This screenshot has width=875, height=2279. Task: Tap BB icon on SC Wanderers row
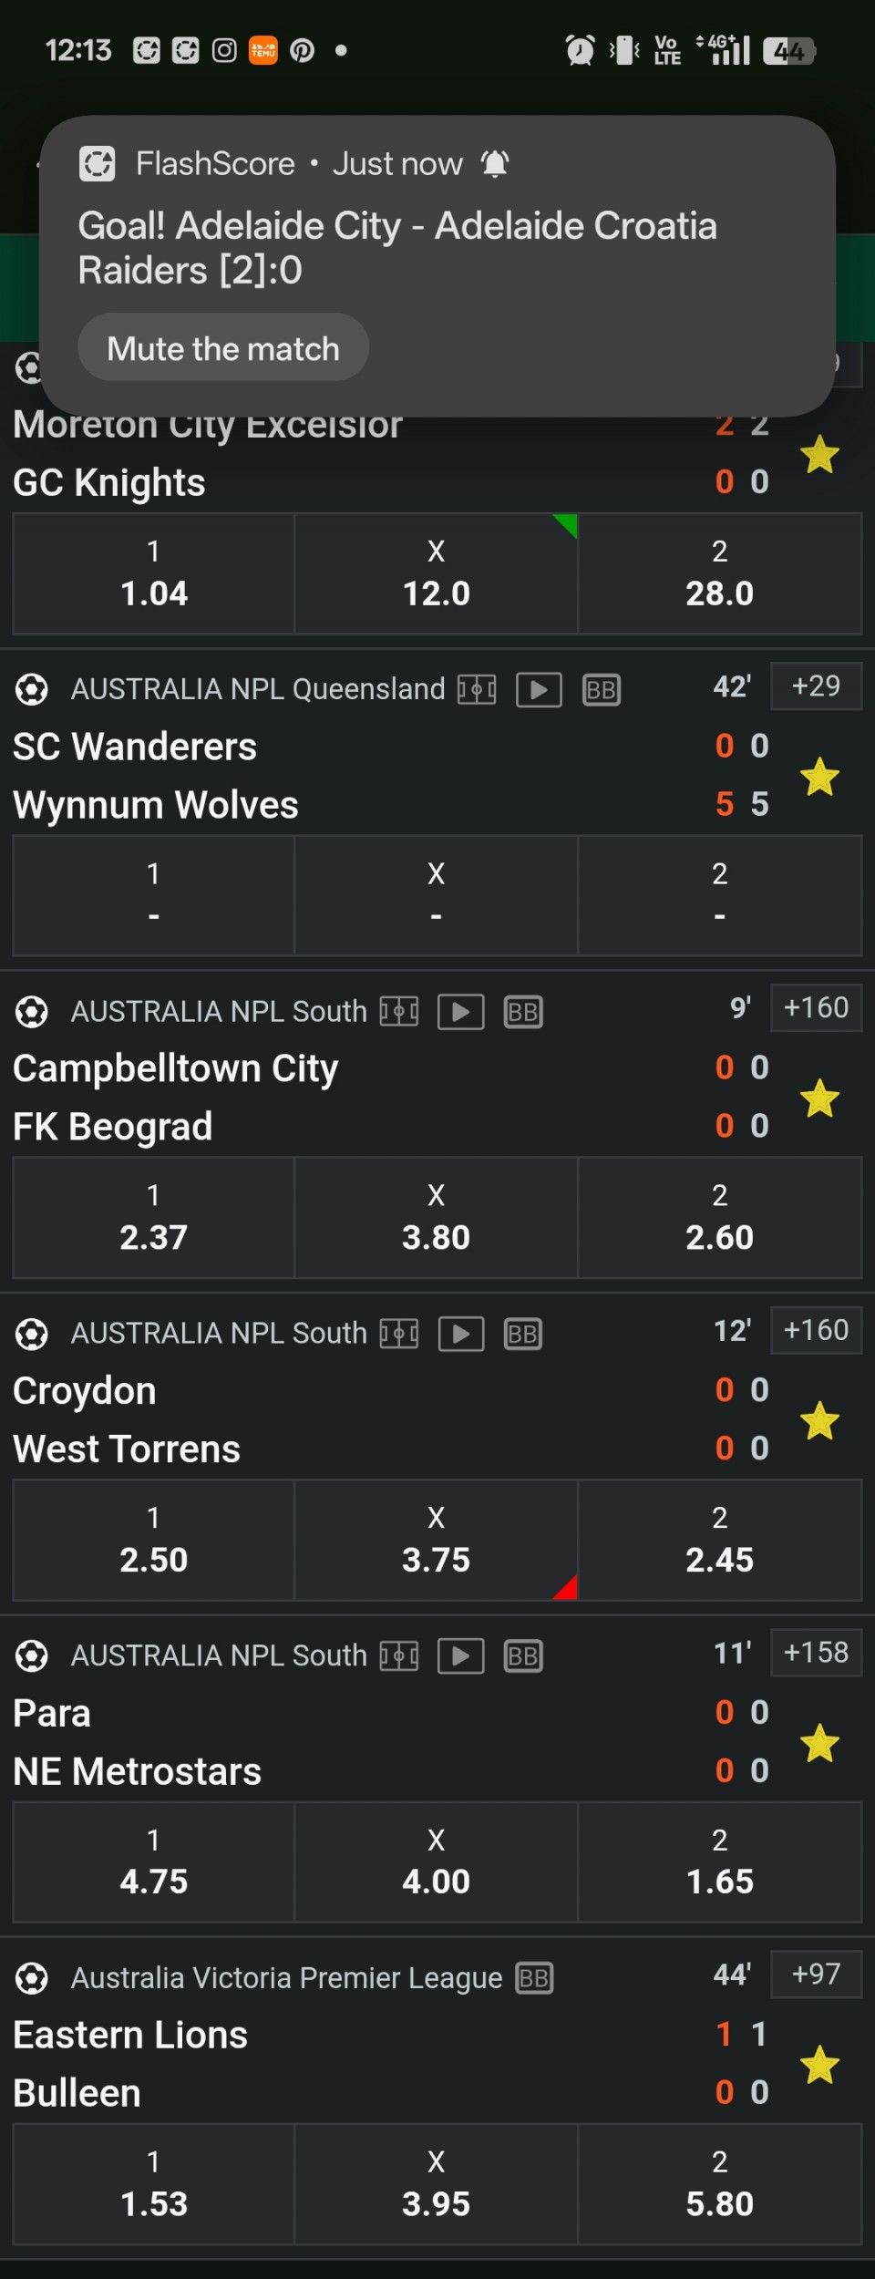[602, 690]
